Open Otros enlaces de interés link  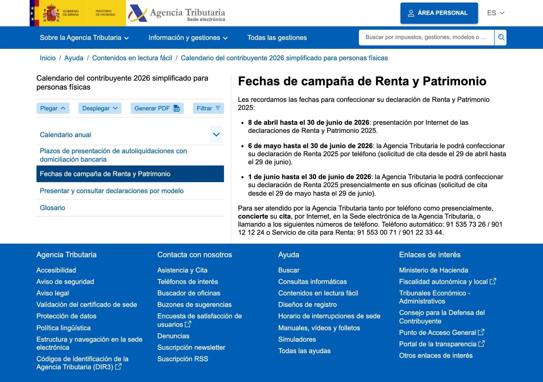coord(436,356)
